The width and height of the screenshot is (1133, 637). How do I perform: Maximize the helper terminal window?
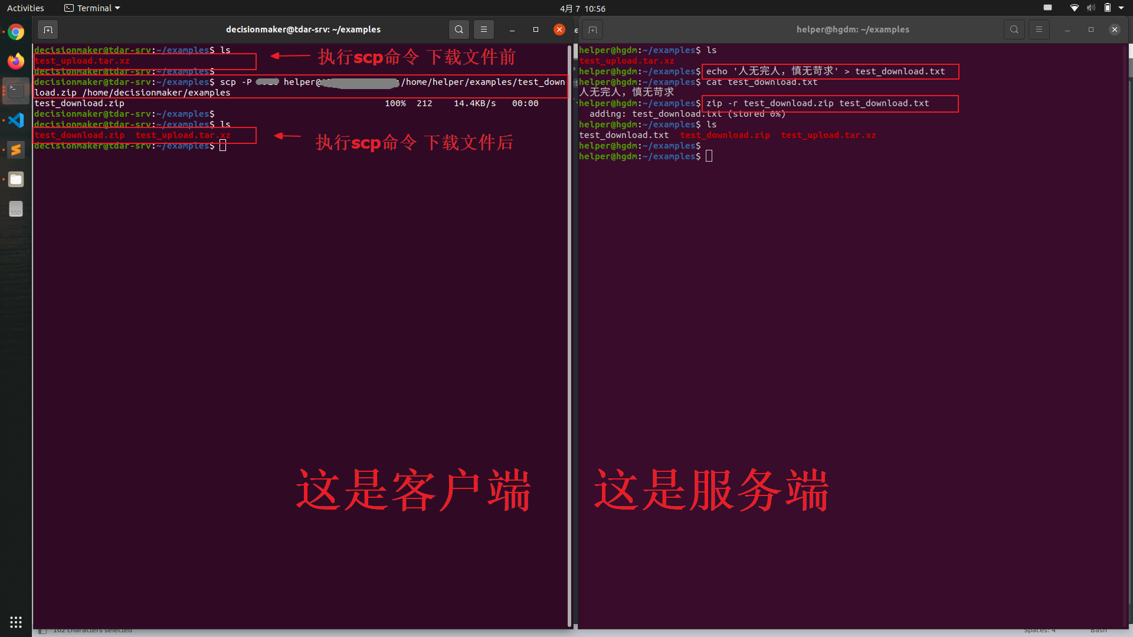pos(1091,29)
